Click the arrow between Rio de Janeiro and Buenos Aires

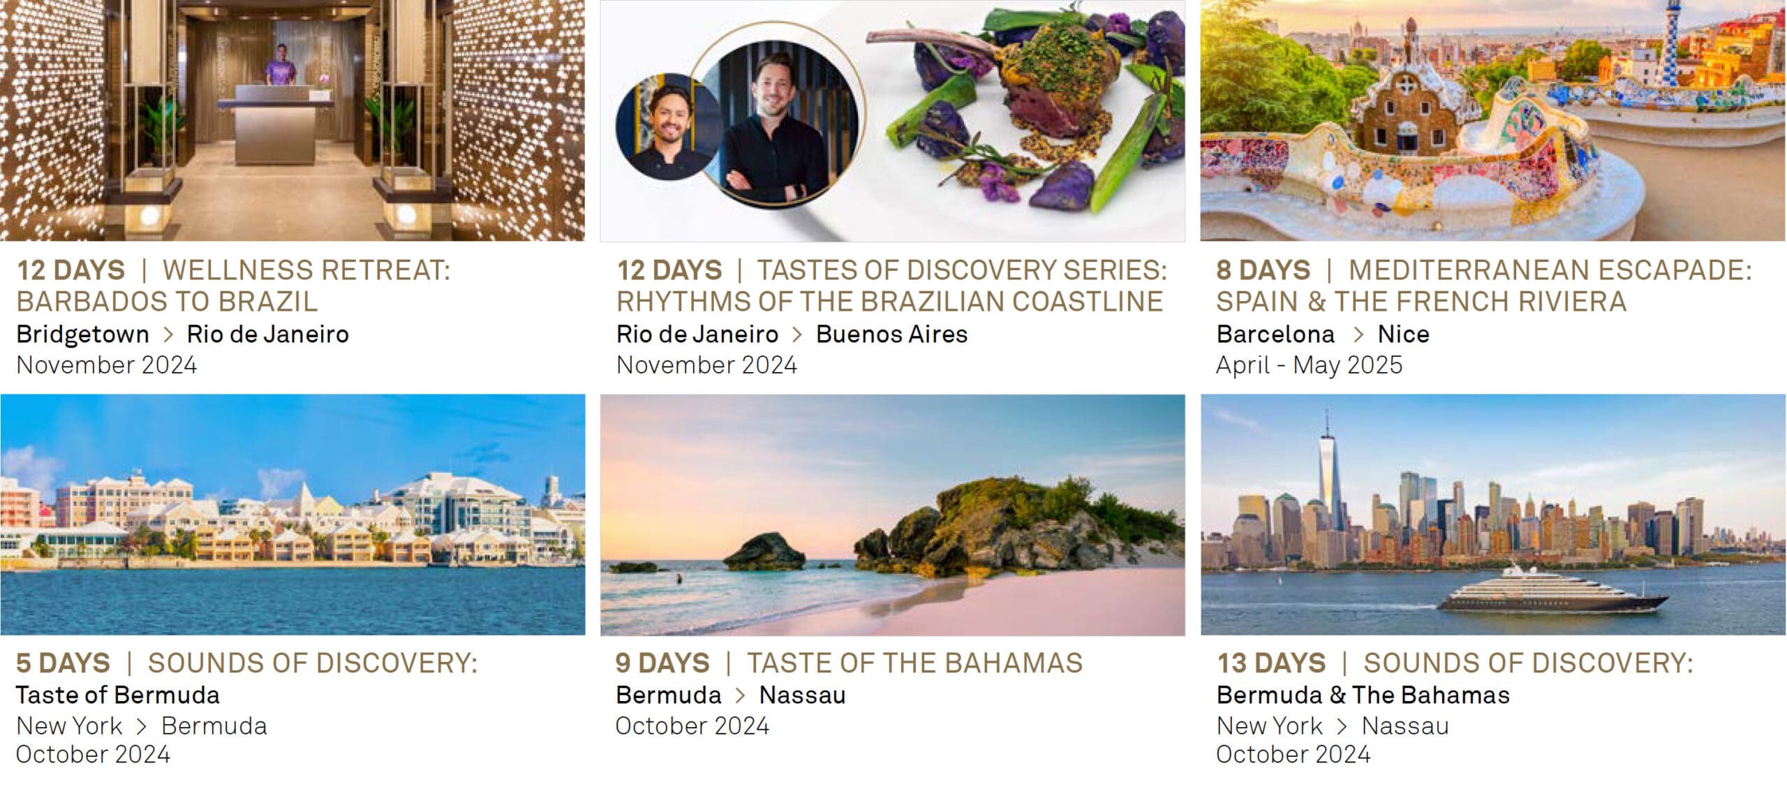point(797,334)
